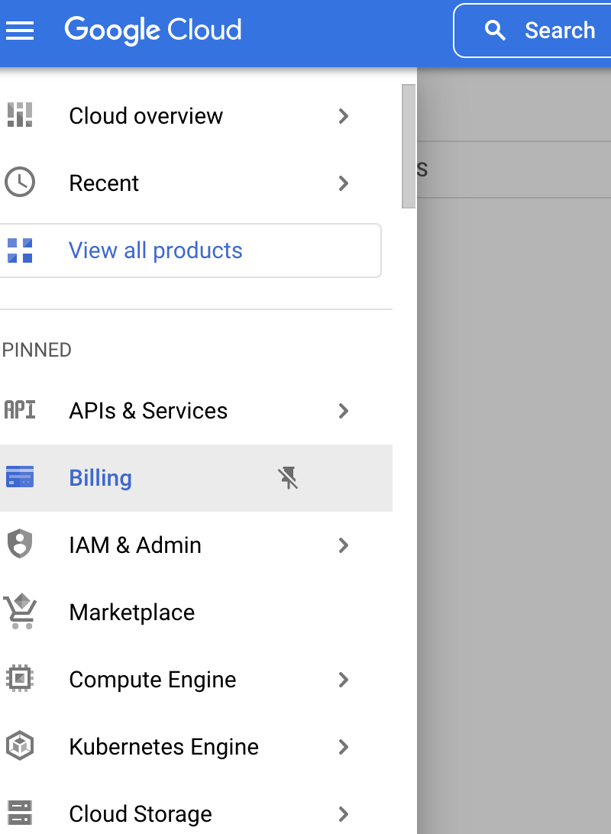Click the View all products grid icon
611x834 pixels.
(20, 251)
